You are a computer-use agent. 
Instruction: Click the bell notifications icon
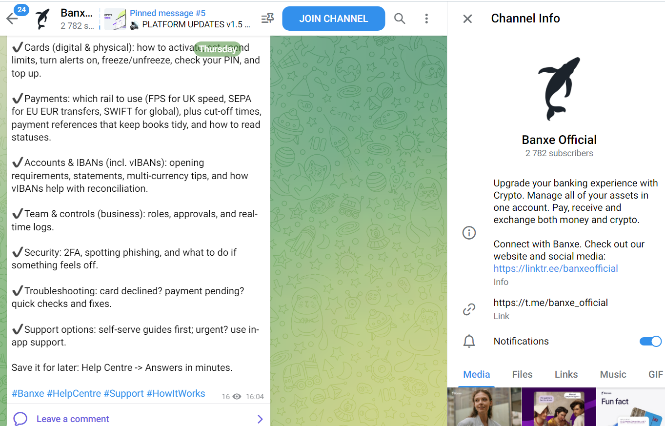click(469, 341)
